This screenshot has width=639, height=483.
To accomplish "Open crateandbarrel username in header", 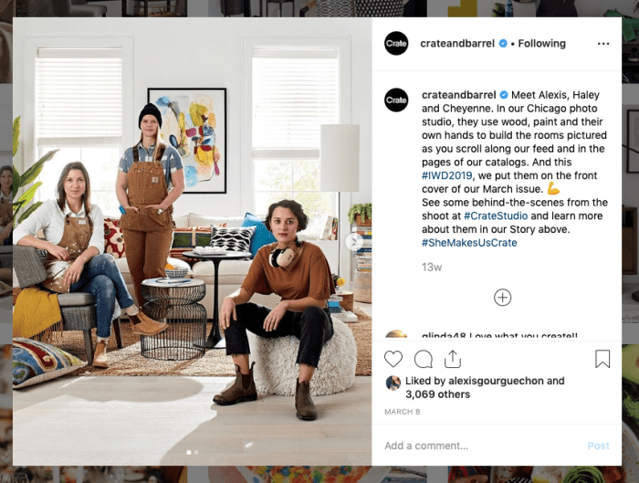I will coord(457,43).
